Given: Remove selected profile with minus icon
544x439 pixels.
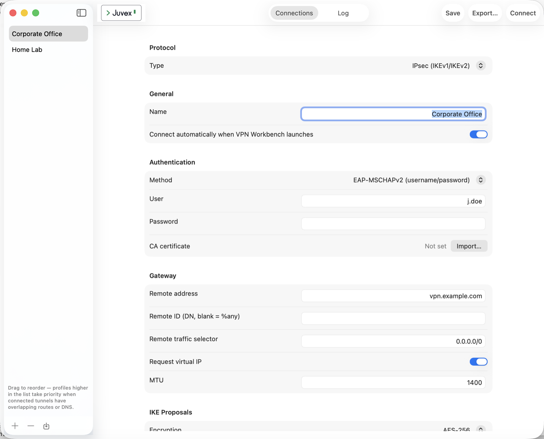Looking at the screenshot, I should (31, 426).
